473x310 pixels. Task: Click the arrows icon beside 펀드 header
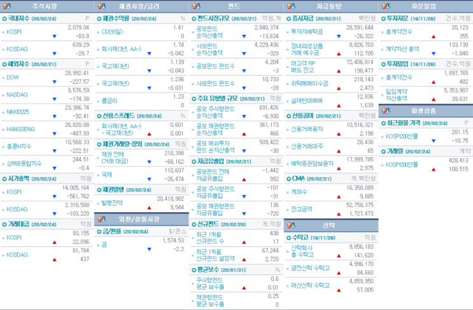click(196, 6)
